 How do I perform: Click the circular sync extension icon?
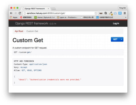coord(106,13)
